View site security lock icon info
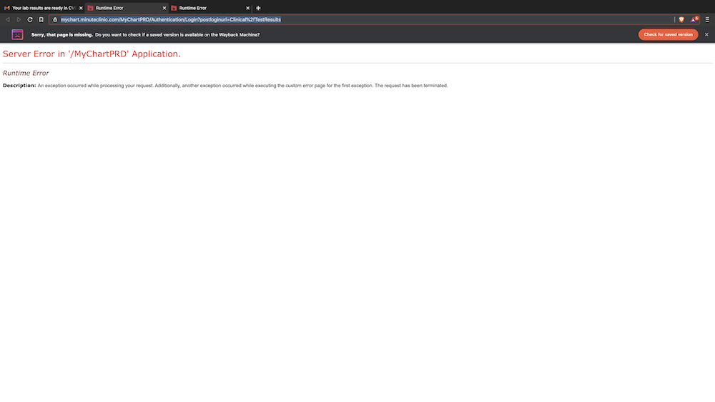The image size is (715, 402). [x=54, y=19]
